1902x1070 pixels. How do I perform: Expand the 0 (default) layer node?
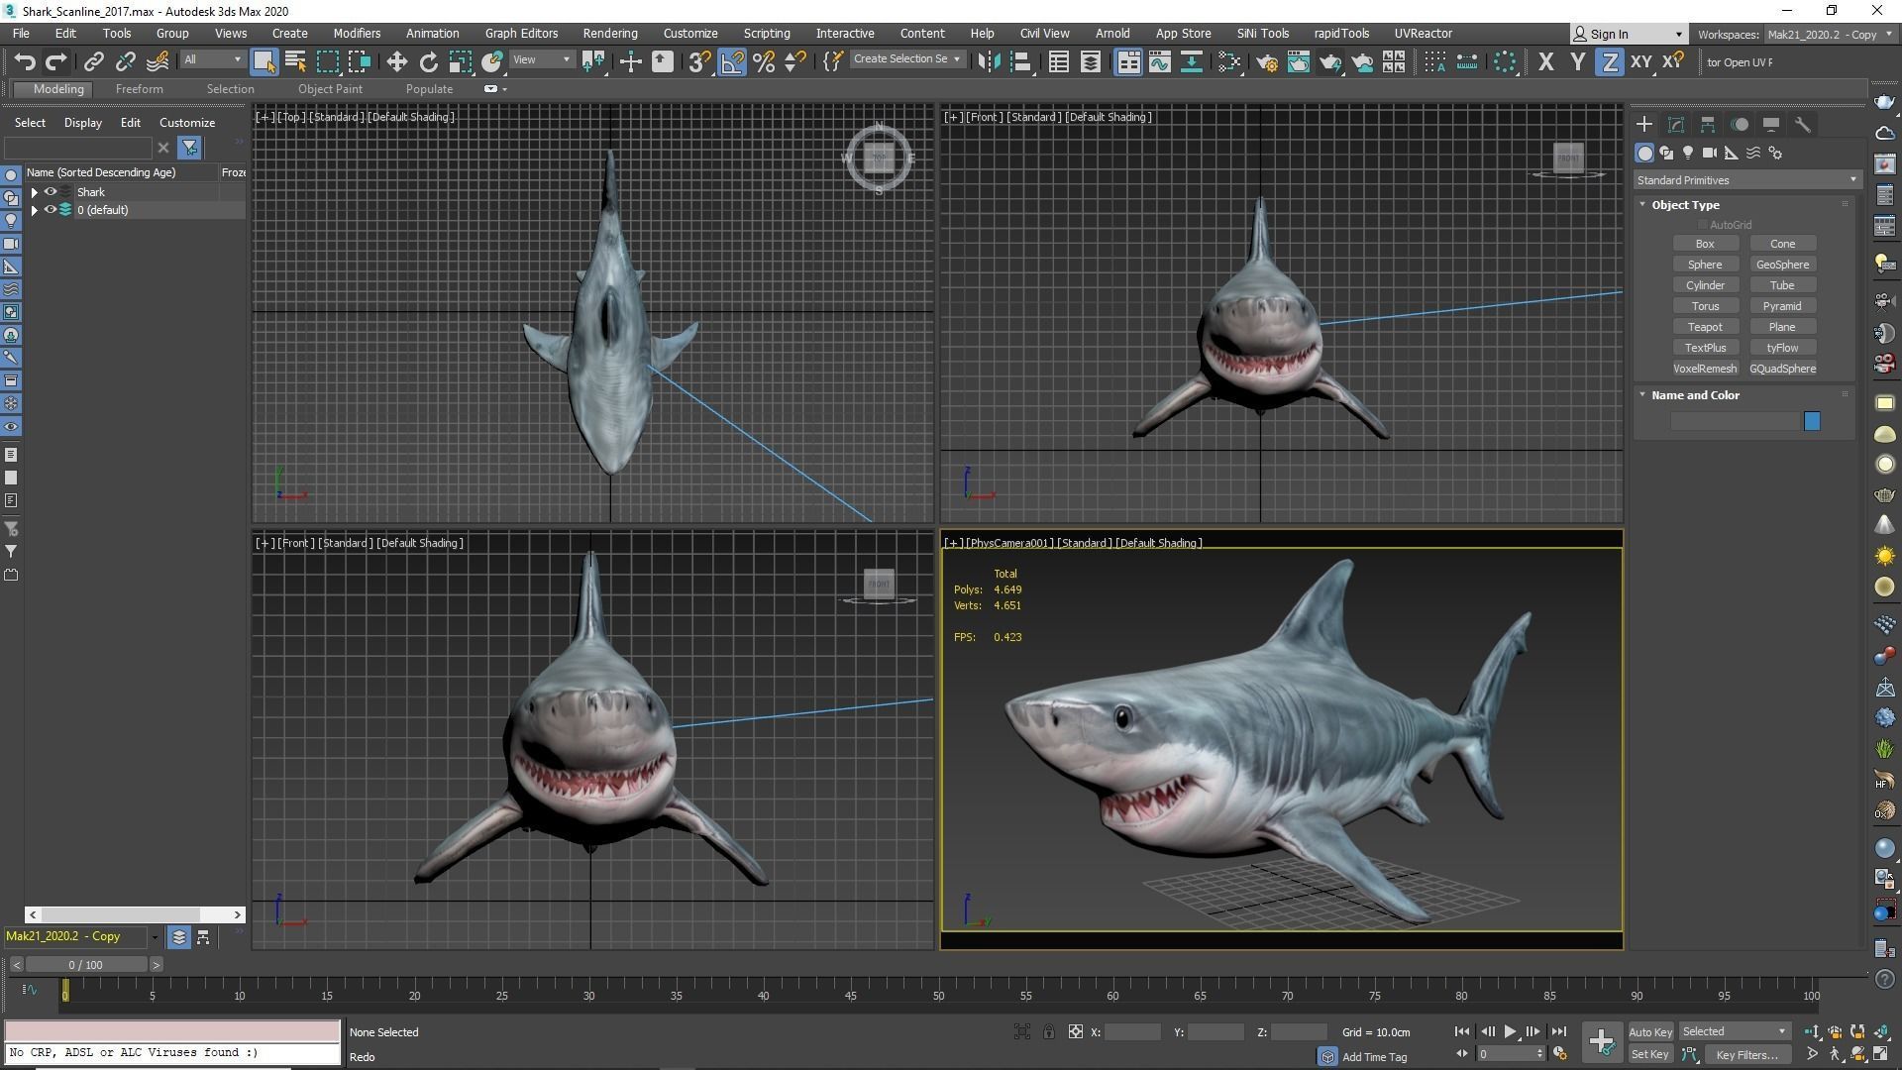[x=35, y=210]
